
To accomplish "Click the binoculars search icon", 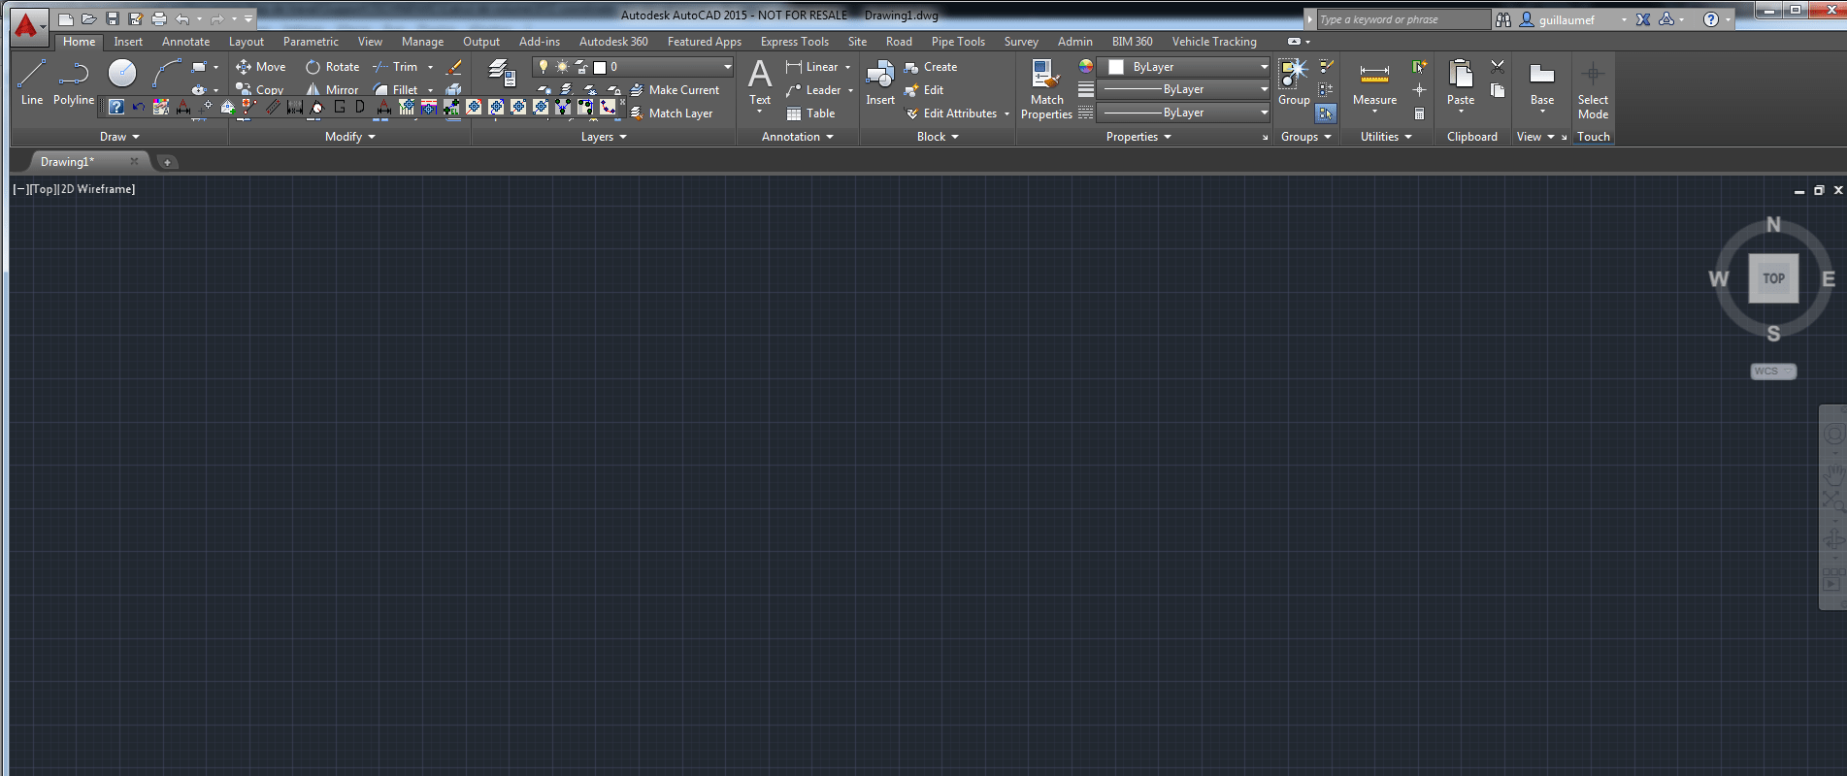I will click(x=1503, y=19).
